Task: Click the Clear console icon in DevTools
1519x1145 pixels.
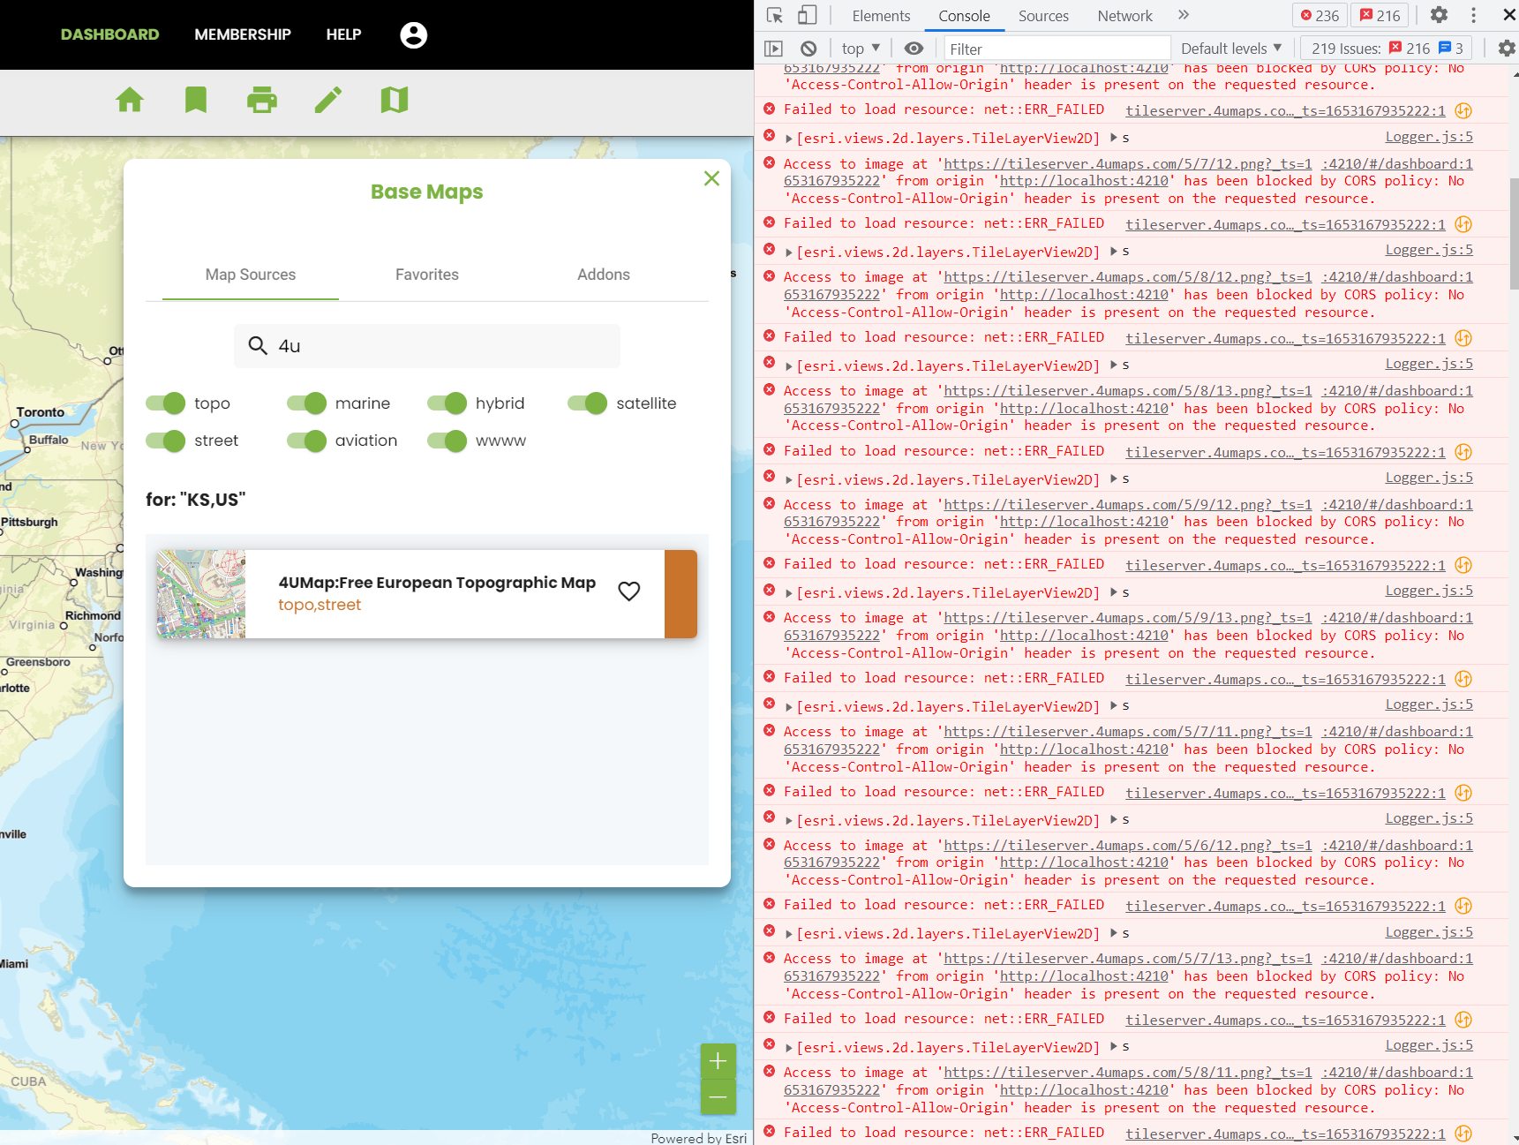Action: 808,49
